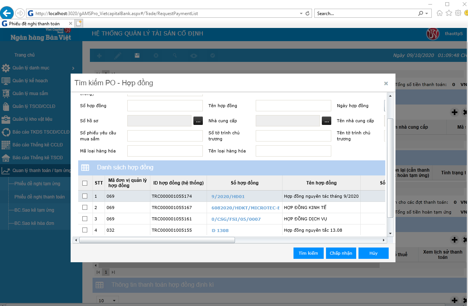Click the plus icon above the nhà cung cấp column
Viewport: 468px width, 306px height.
coord(454,112)
